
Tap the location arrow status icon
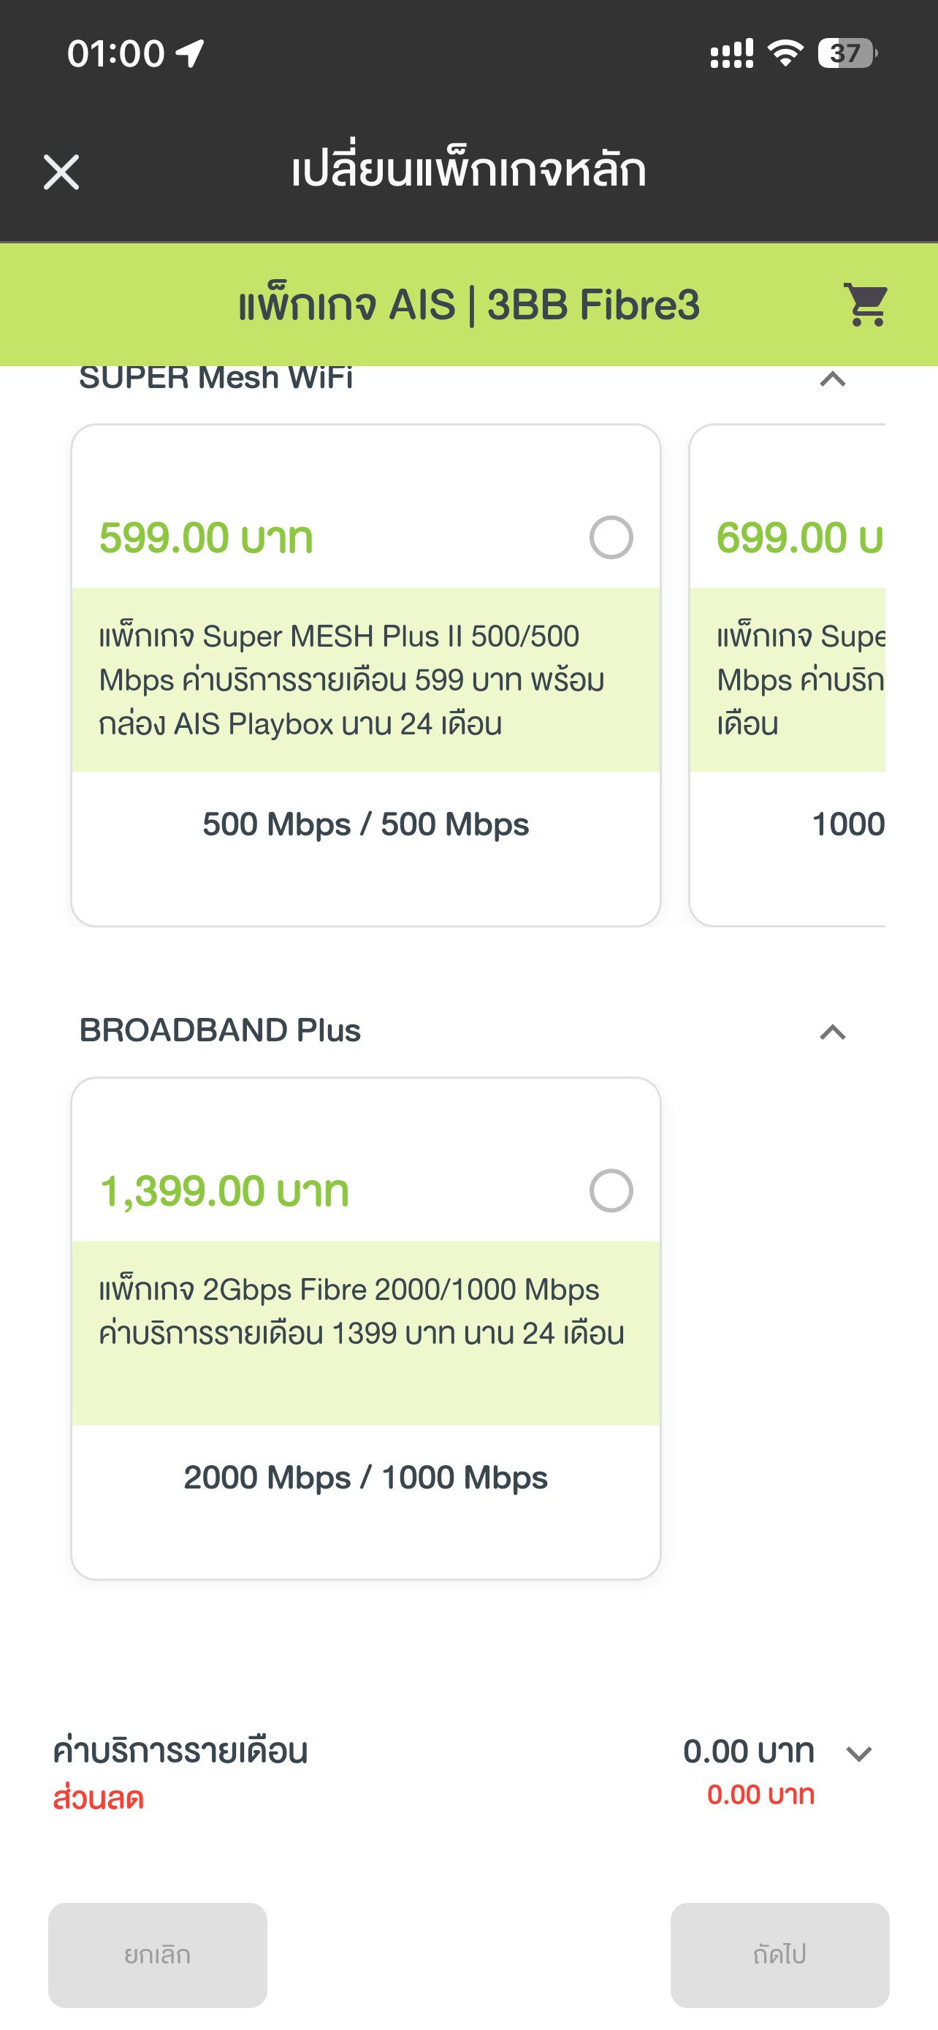coord(190,53)
